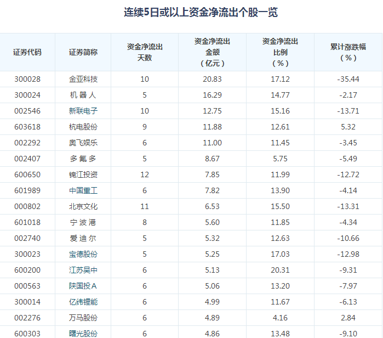Viewport: 383px width, 338px height.
Task: Click cumulative change -7.97 for 陕国投A
Action: (x=348, y=286)
